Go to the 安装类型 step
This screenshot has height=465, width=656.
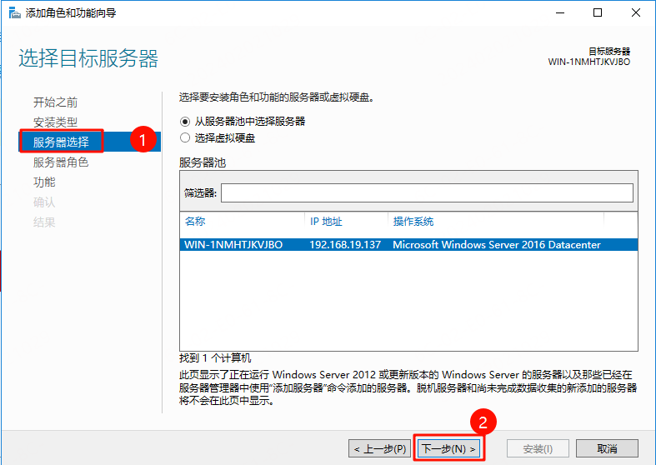55,122
